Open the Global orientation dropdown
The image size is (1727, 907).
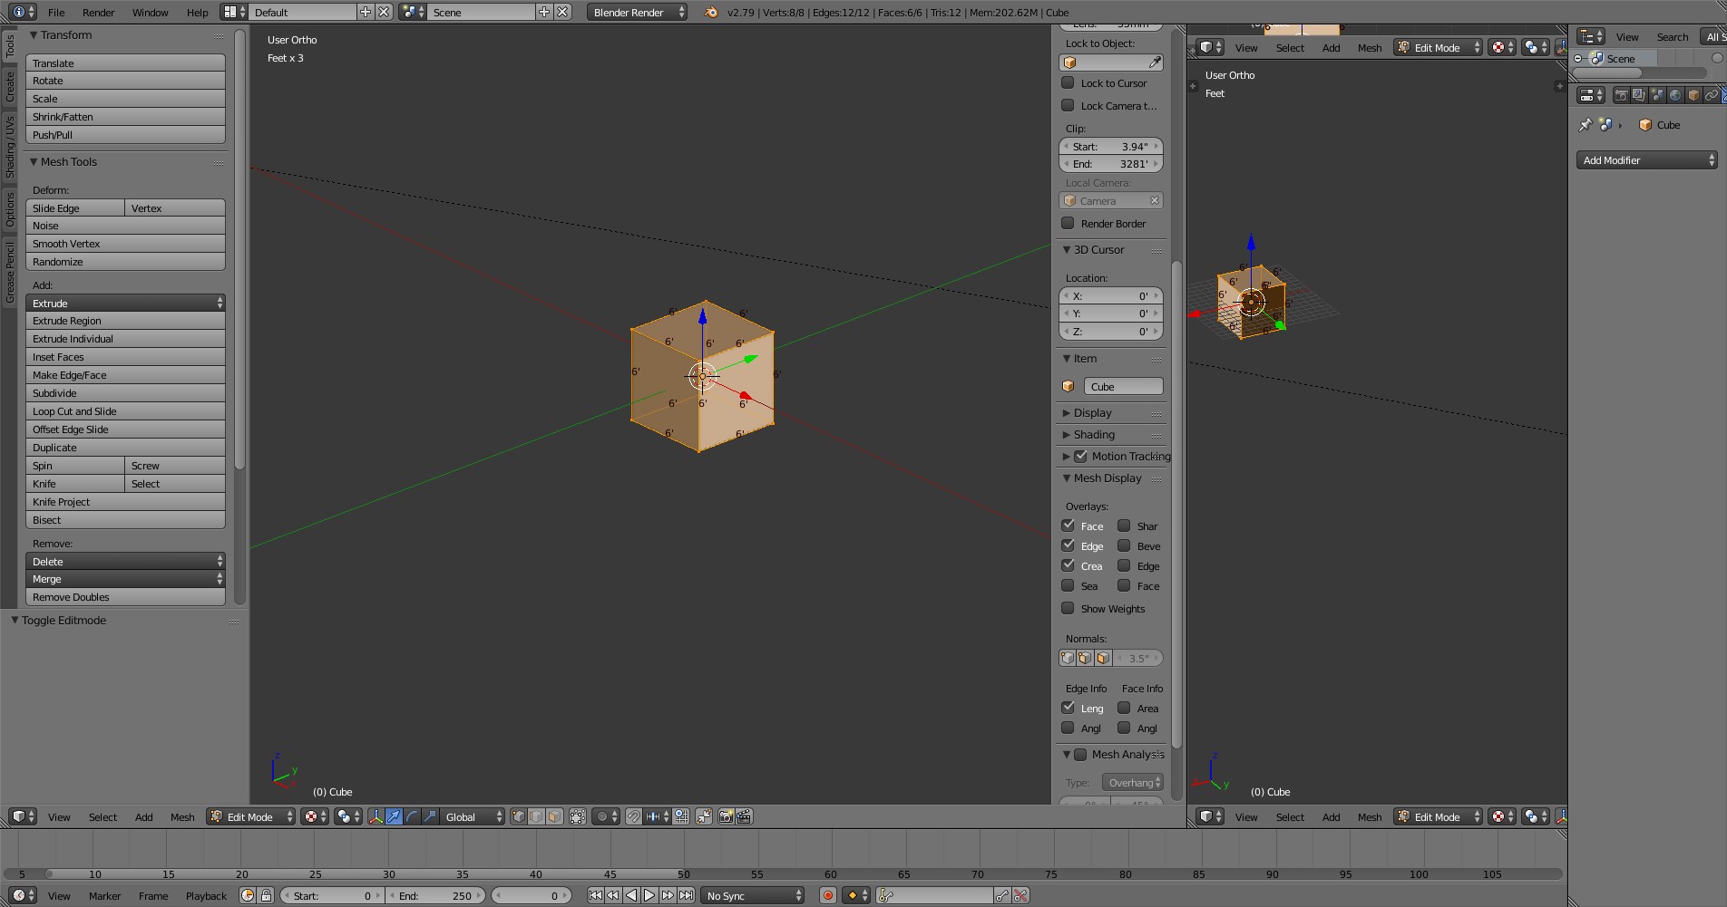(473, 816)
